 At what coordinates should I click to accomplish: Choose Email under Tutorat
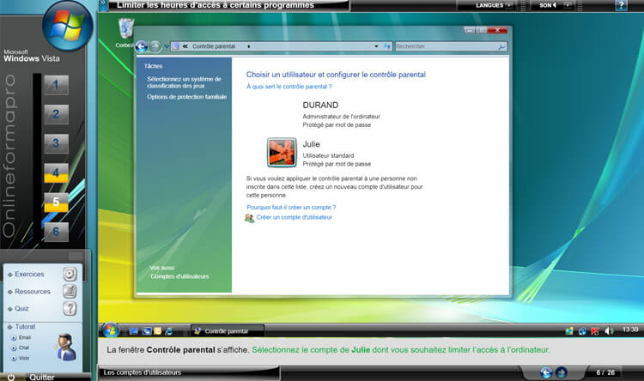click(x=25, y=337)
